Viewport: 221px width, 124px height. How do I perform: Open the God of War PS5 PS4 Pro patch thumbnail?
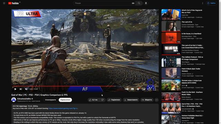[x=171, y=108]
